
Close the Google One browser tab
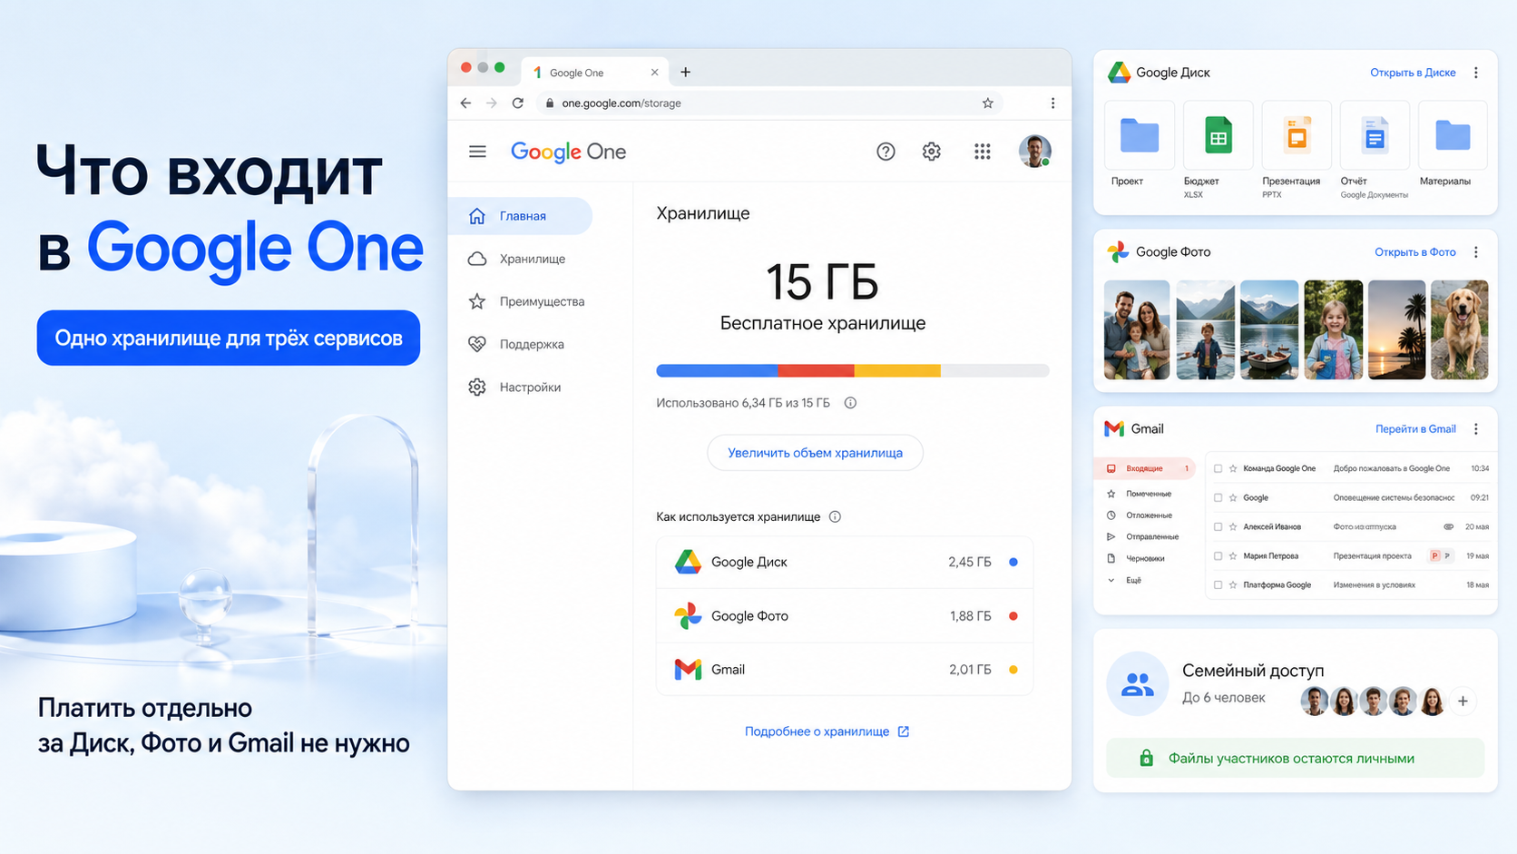pos(654,73)
